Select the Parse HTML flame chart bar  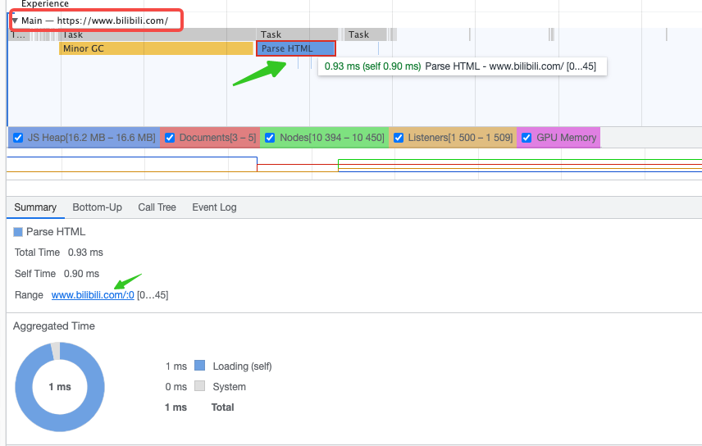[x=295, y=48]
